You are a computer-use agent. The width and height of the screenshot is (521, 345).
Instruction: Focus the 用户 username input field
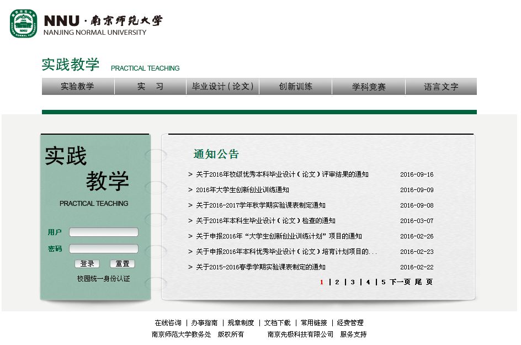pyautogui.click(x=104, y=232)
